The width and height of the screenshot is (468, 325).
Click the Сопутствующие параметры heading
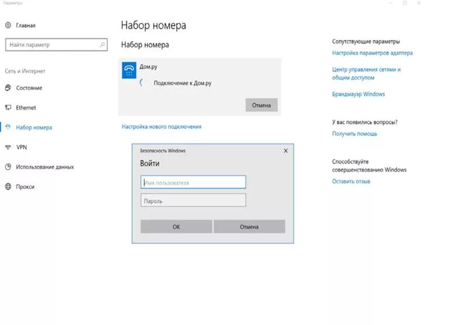(x=366, y=41)
